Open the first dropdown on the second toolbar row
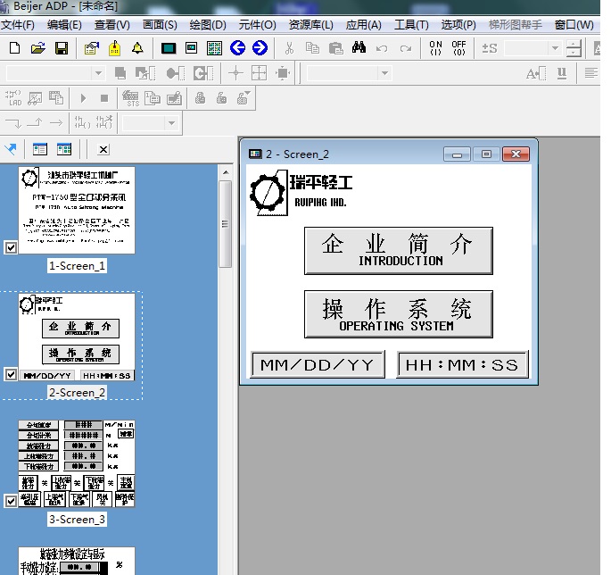Screen dimensions: 611x575 [x=167, y=73]
